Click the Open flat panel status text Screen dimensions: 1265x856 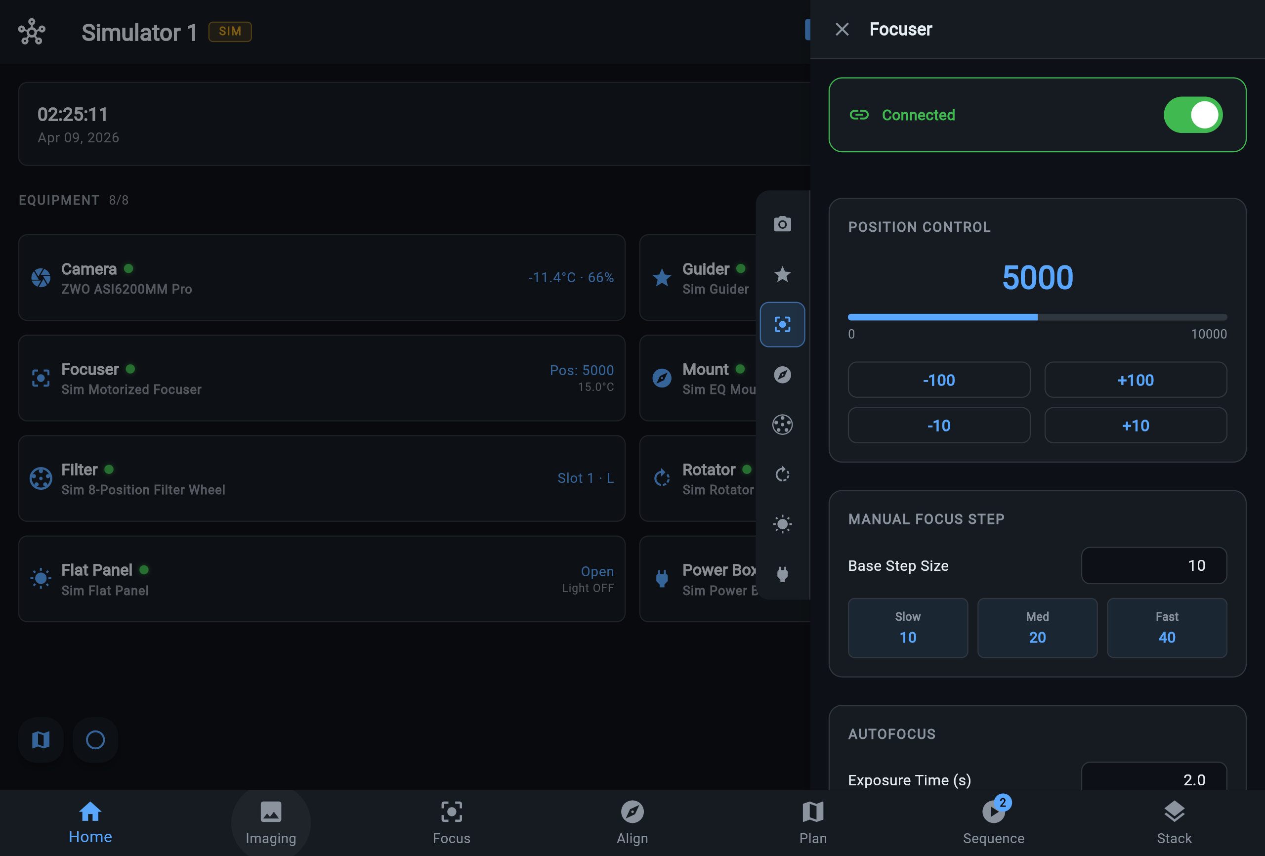[597, 572]
